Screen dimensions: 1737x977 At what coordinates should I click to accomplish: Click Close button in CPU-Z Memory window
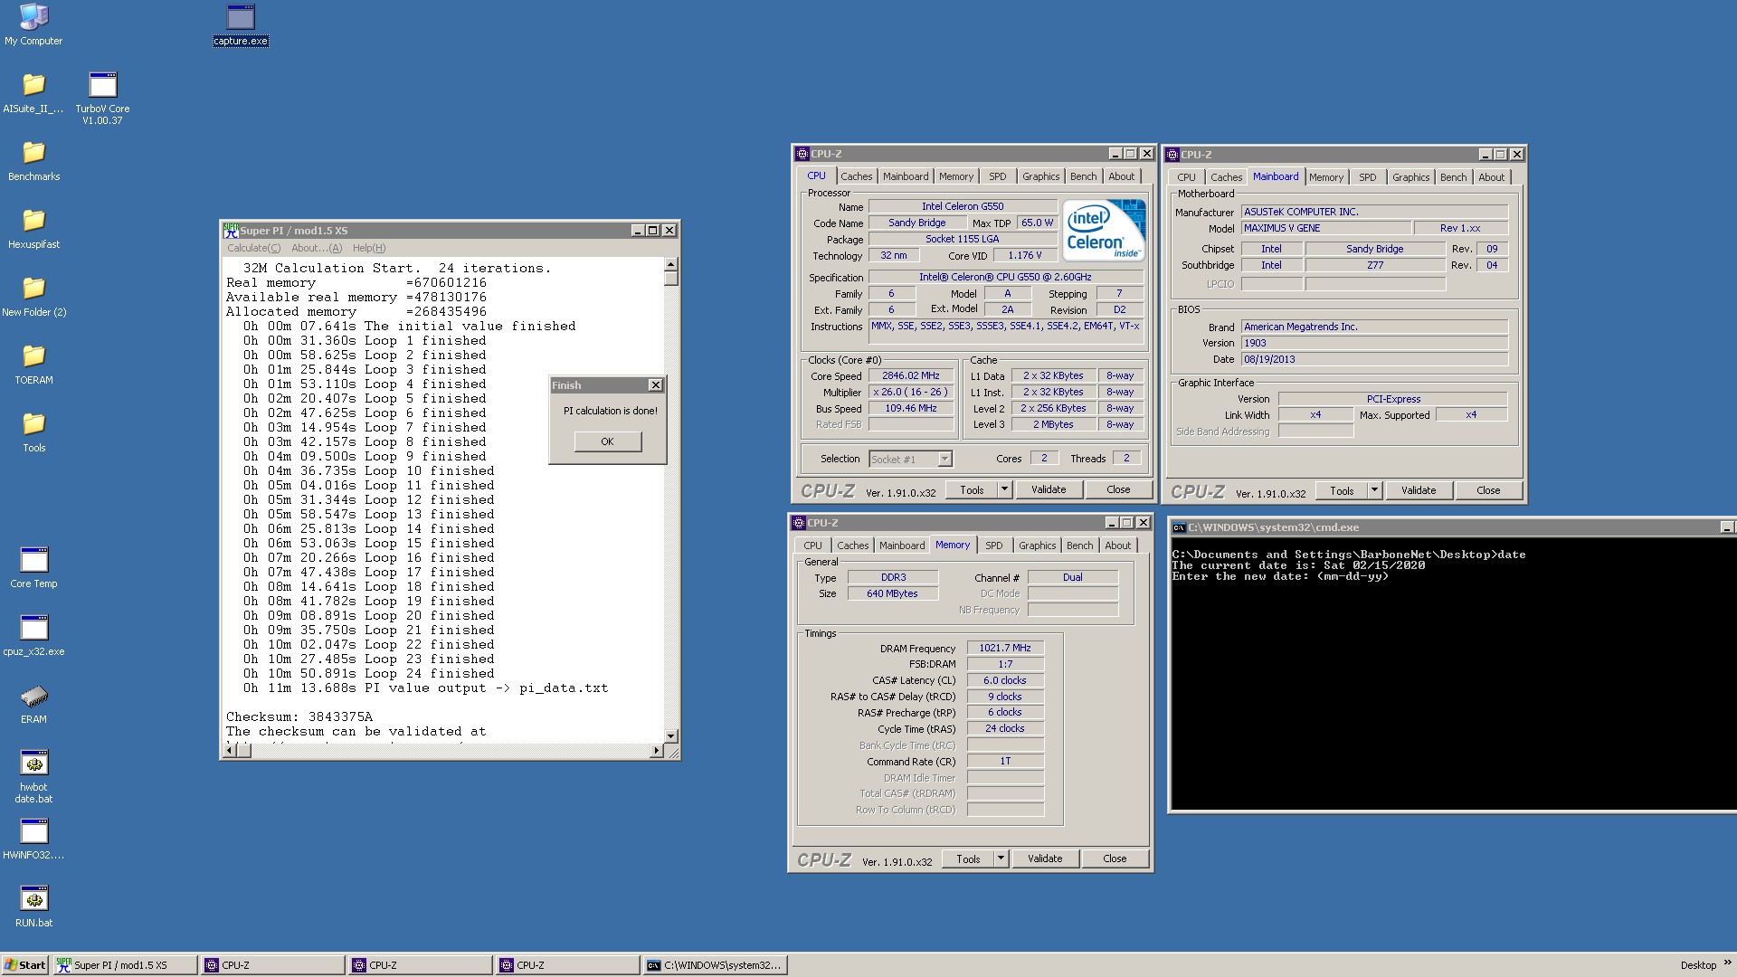point(1115,858)
